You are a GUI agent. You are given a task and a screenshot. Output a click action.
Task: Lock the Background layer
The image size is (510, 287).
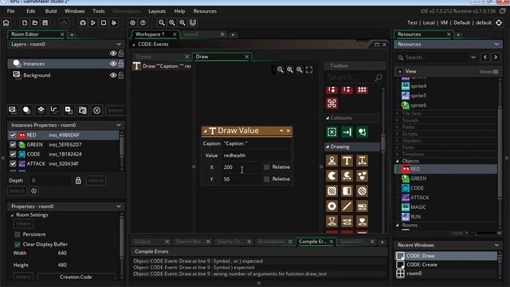[121, 75]
